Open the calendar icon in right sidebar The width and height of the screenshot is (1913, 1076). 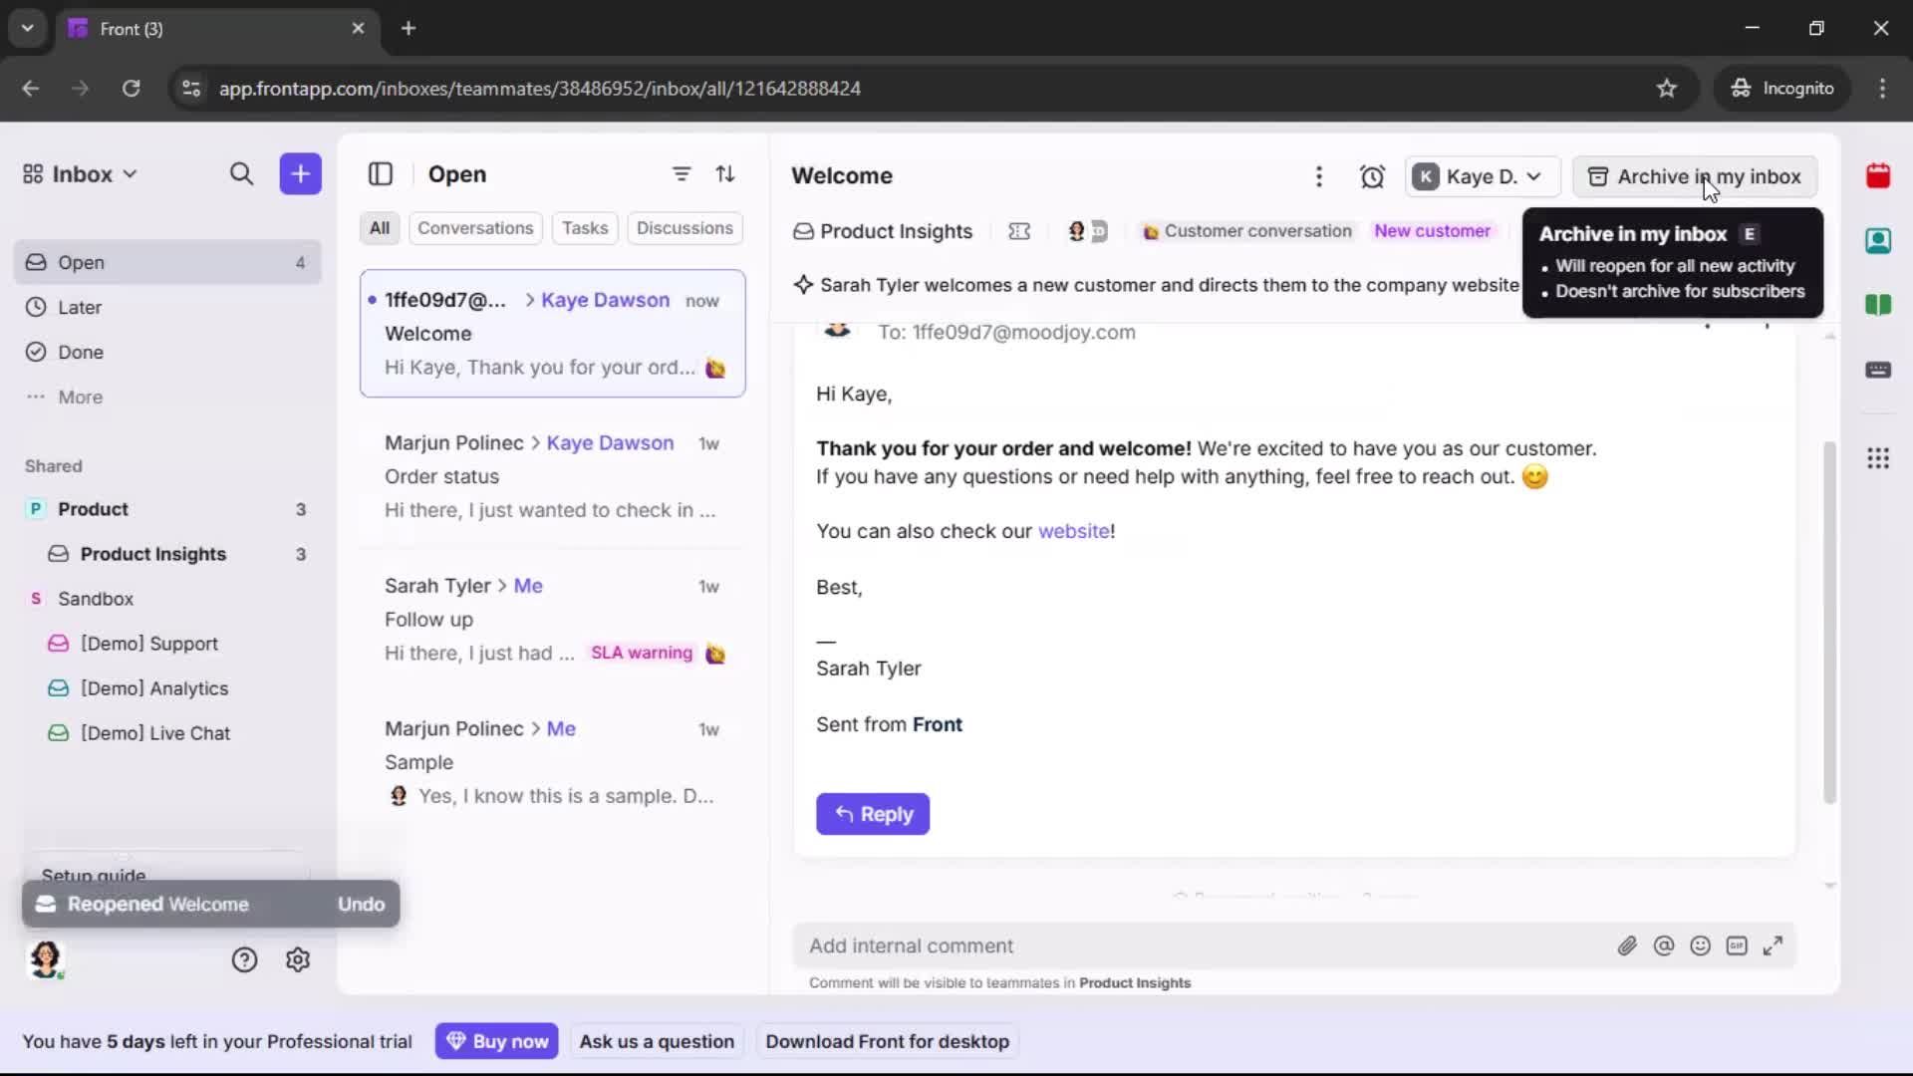coord(1879,176)
